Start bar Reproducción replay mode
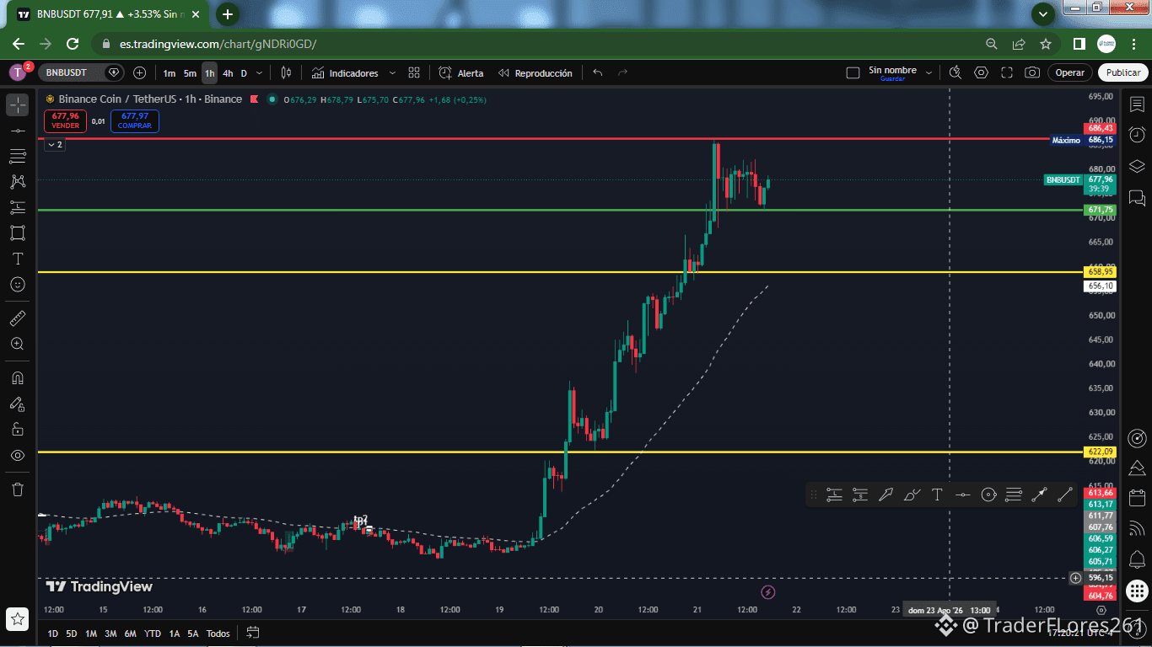The height and width of the screenshot is (647, 1152). click(535, 73)
